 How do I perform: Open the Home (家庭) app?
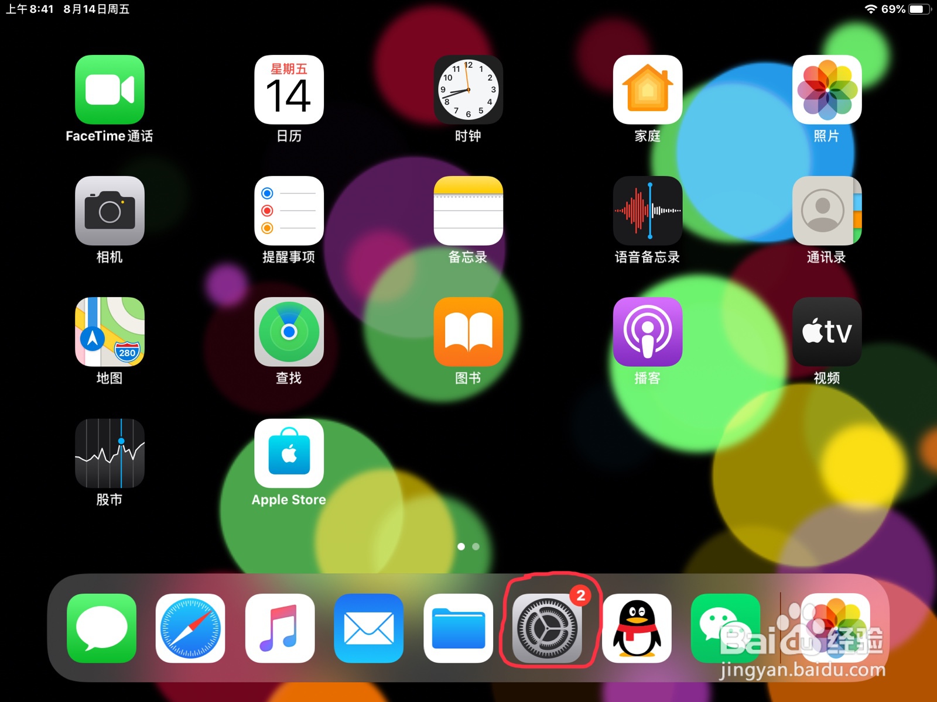point(647,90)
